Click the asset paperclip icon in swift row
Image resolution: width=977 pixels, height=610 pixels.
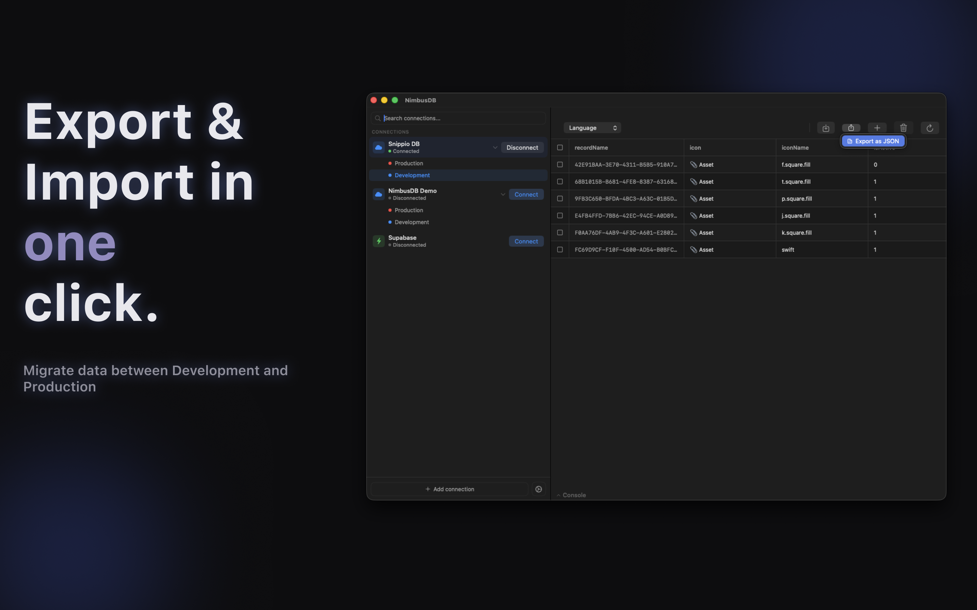694,249
